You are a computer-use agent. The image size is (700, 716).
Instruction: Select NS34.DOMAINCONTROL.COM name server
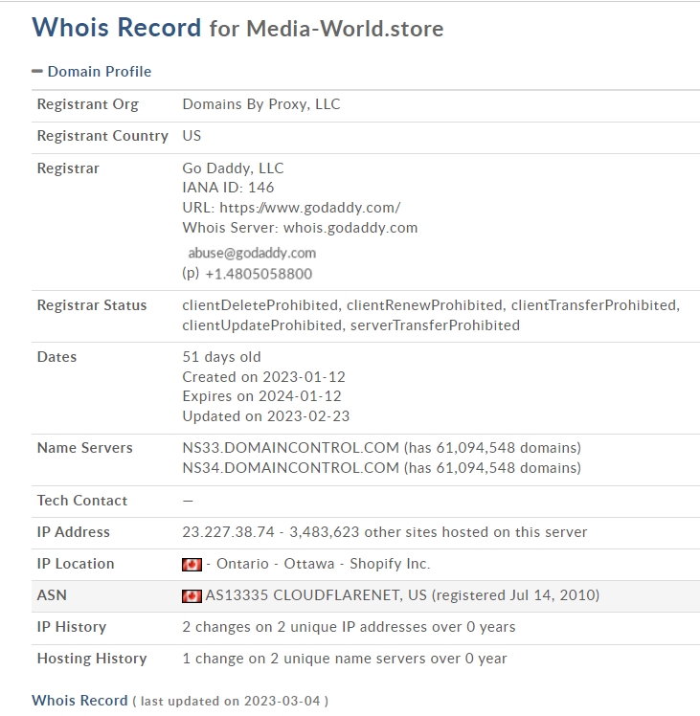(290, 467)
